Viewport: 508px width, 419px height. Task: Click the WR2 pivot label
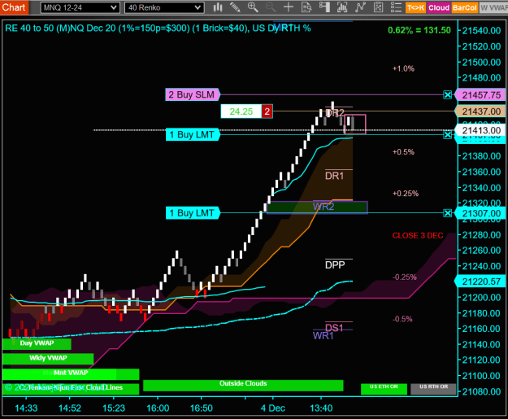(323, 207)
